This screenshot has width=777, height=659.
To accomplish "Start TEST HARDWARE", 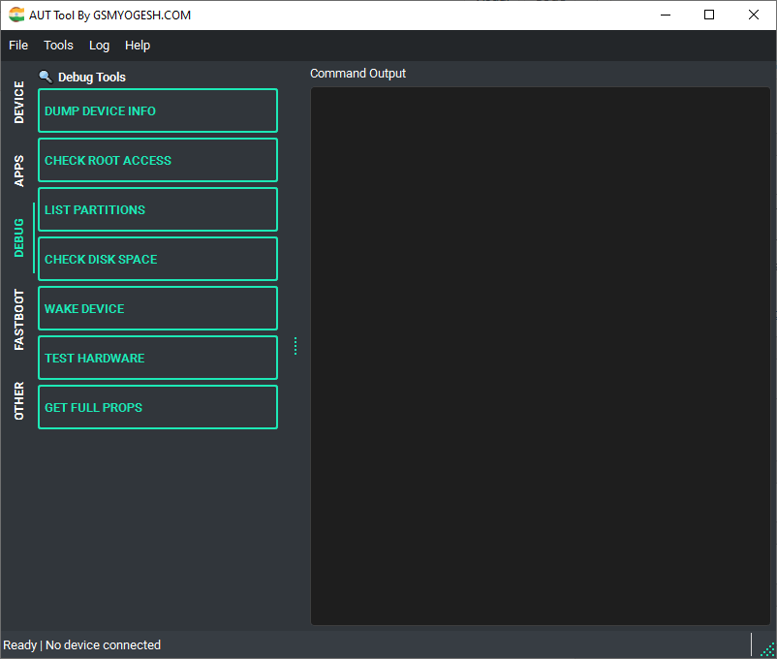I will pyautogui.click(x=158, y=358).
